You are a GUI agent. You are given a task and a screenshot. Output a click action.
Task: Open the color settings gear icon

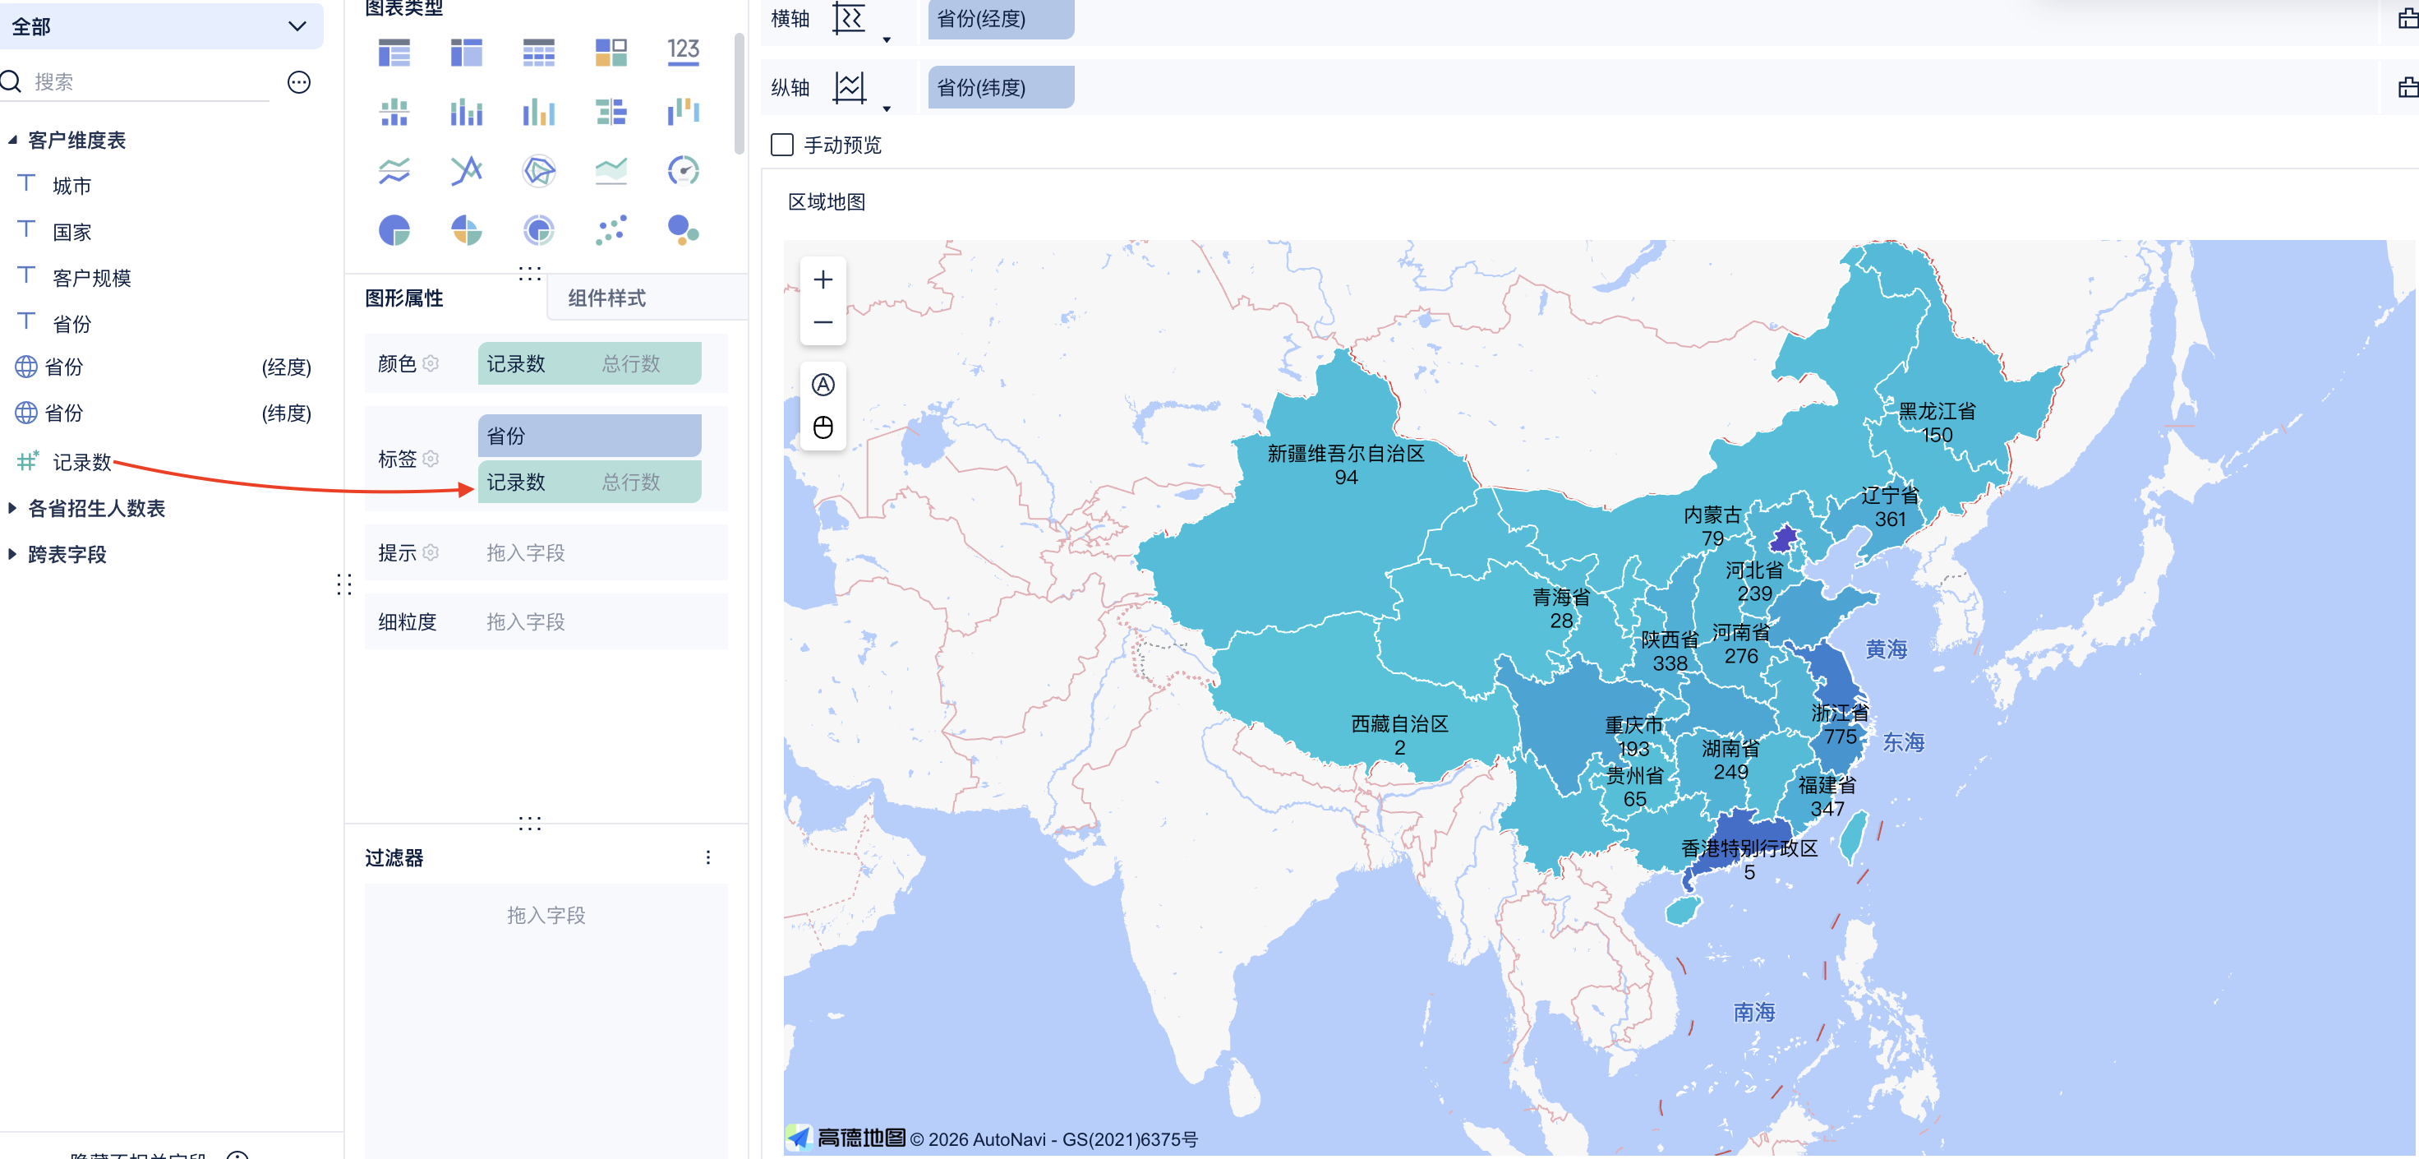(x=431, y=363)
